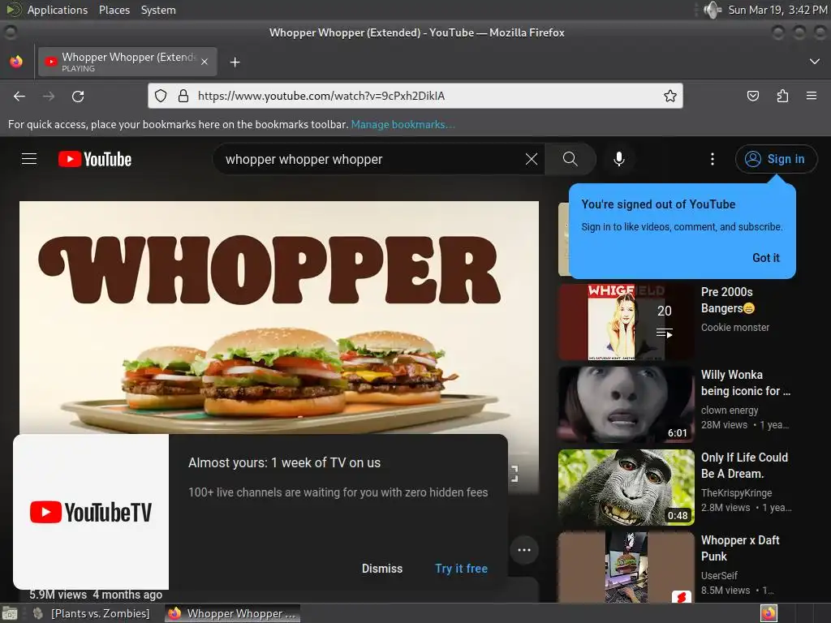Start voice search with microphone icon
The width and height of the screenshot is (831, 623).
pyautogui.click(x=618, y=159)
